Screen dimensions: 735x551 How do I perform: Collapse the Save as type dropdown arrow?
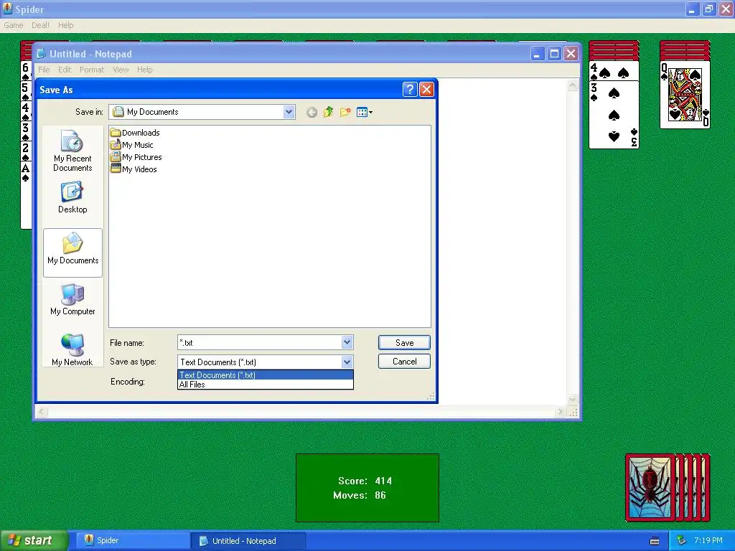point(347,362)
